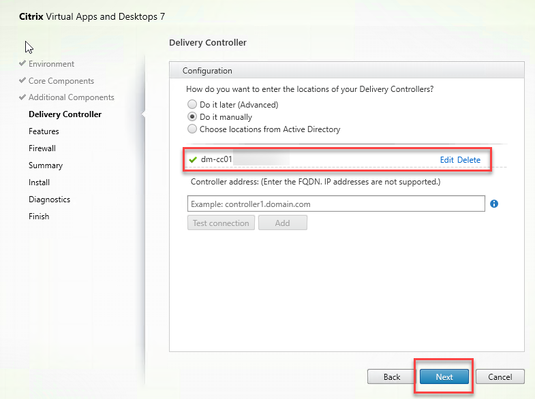The image size is (535, 399).
Task: Choose locations from Active Directory option
Action: tap(193, 129)
